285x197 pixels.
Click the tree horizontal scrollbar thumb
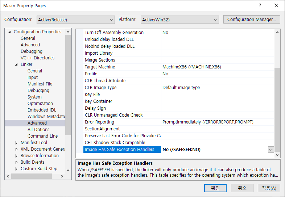(32, 176)
